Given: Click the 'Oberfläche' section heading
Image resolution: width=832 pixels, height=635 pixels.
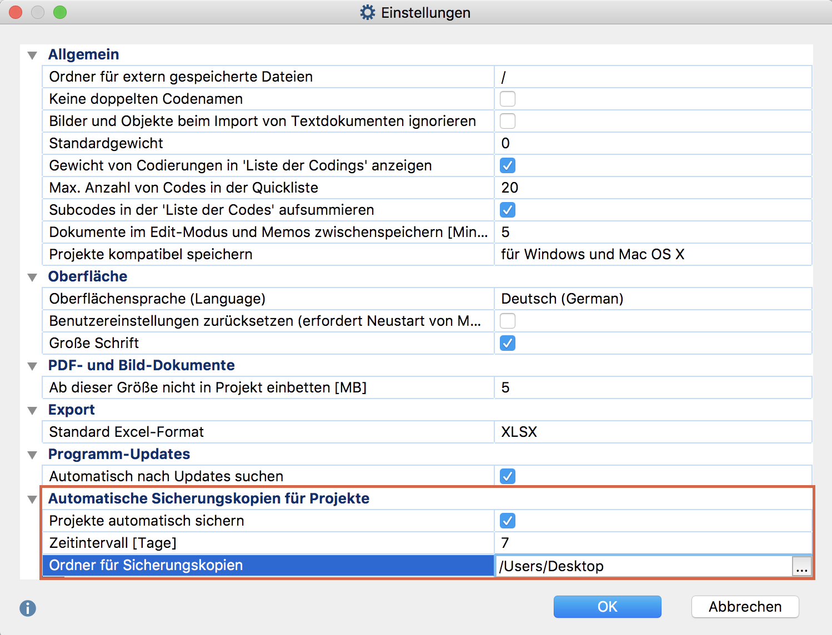Looking at the screenshot, I should (88, 276).
